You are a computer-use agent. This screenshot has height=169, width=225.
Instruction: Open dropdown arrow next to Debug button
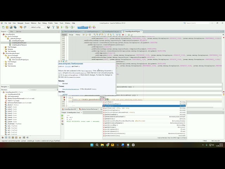[69, 27]
